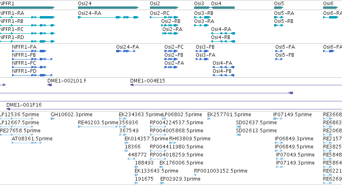Select transcript NPFR1-RC

click(27, 33)
